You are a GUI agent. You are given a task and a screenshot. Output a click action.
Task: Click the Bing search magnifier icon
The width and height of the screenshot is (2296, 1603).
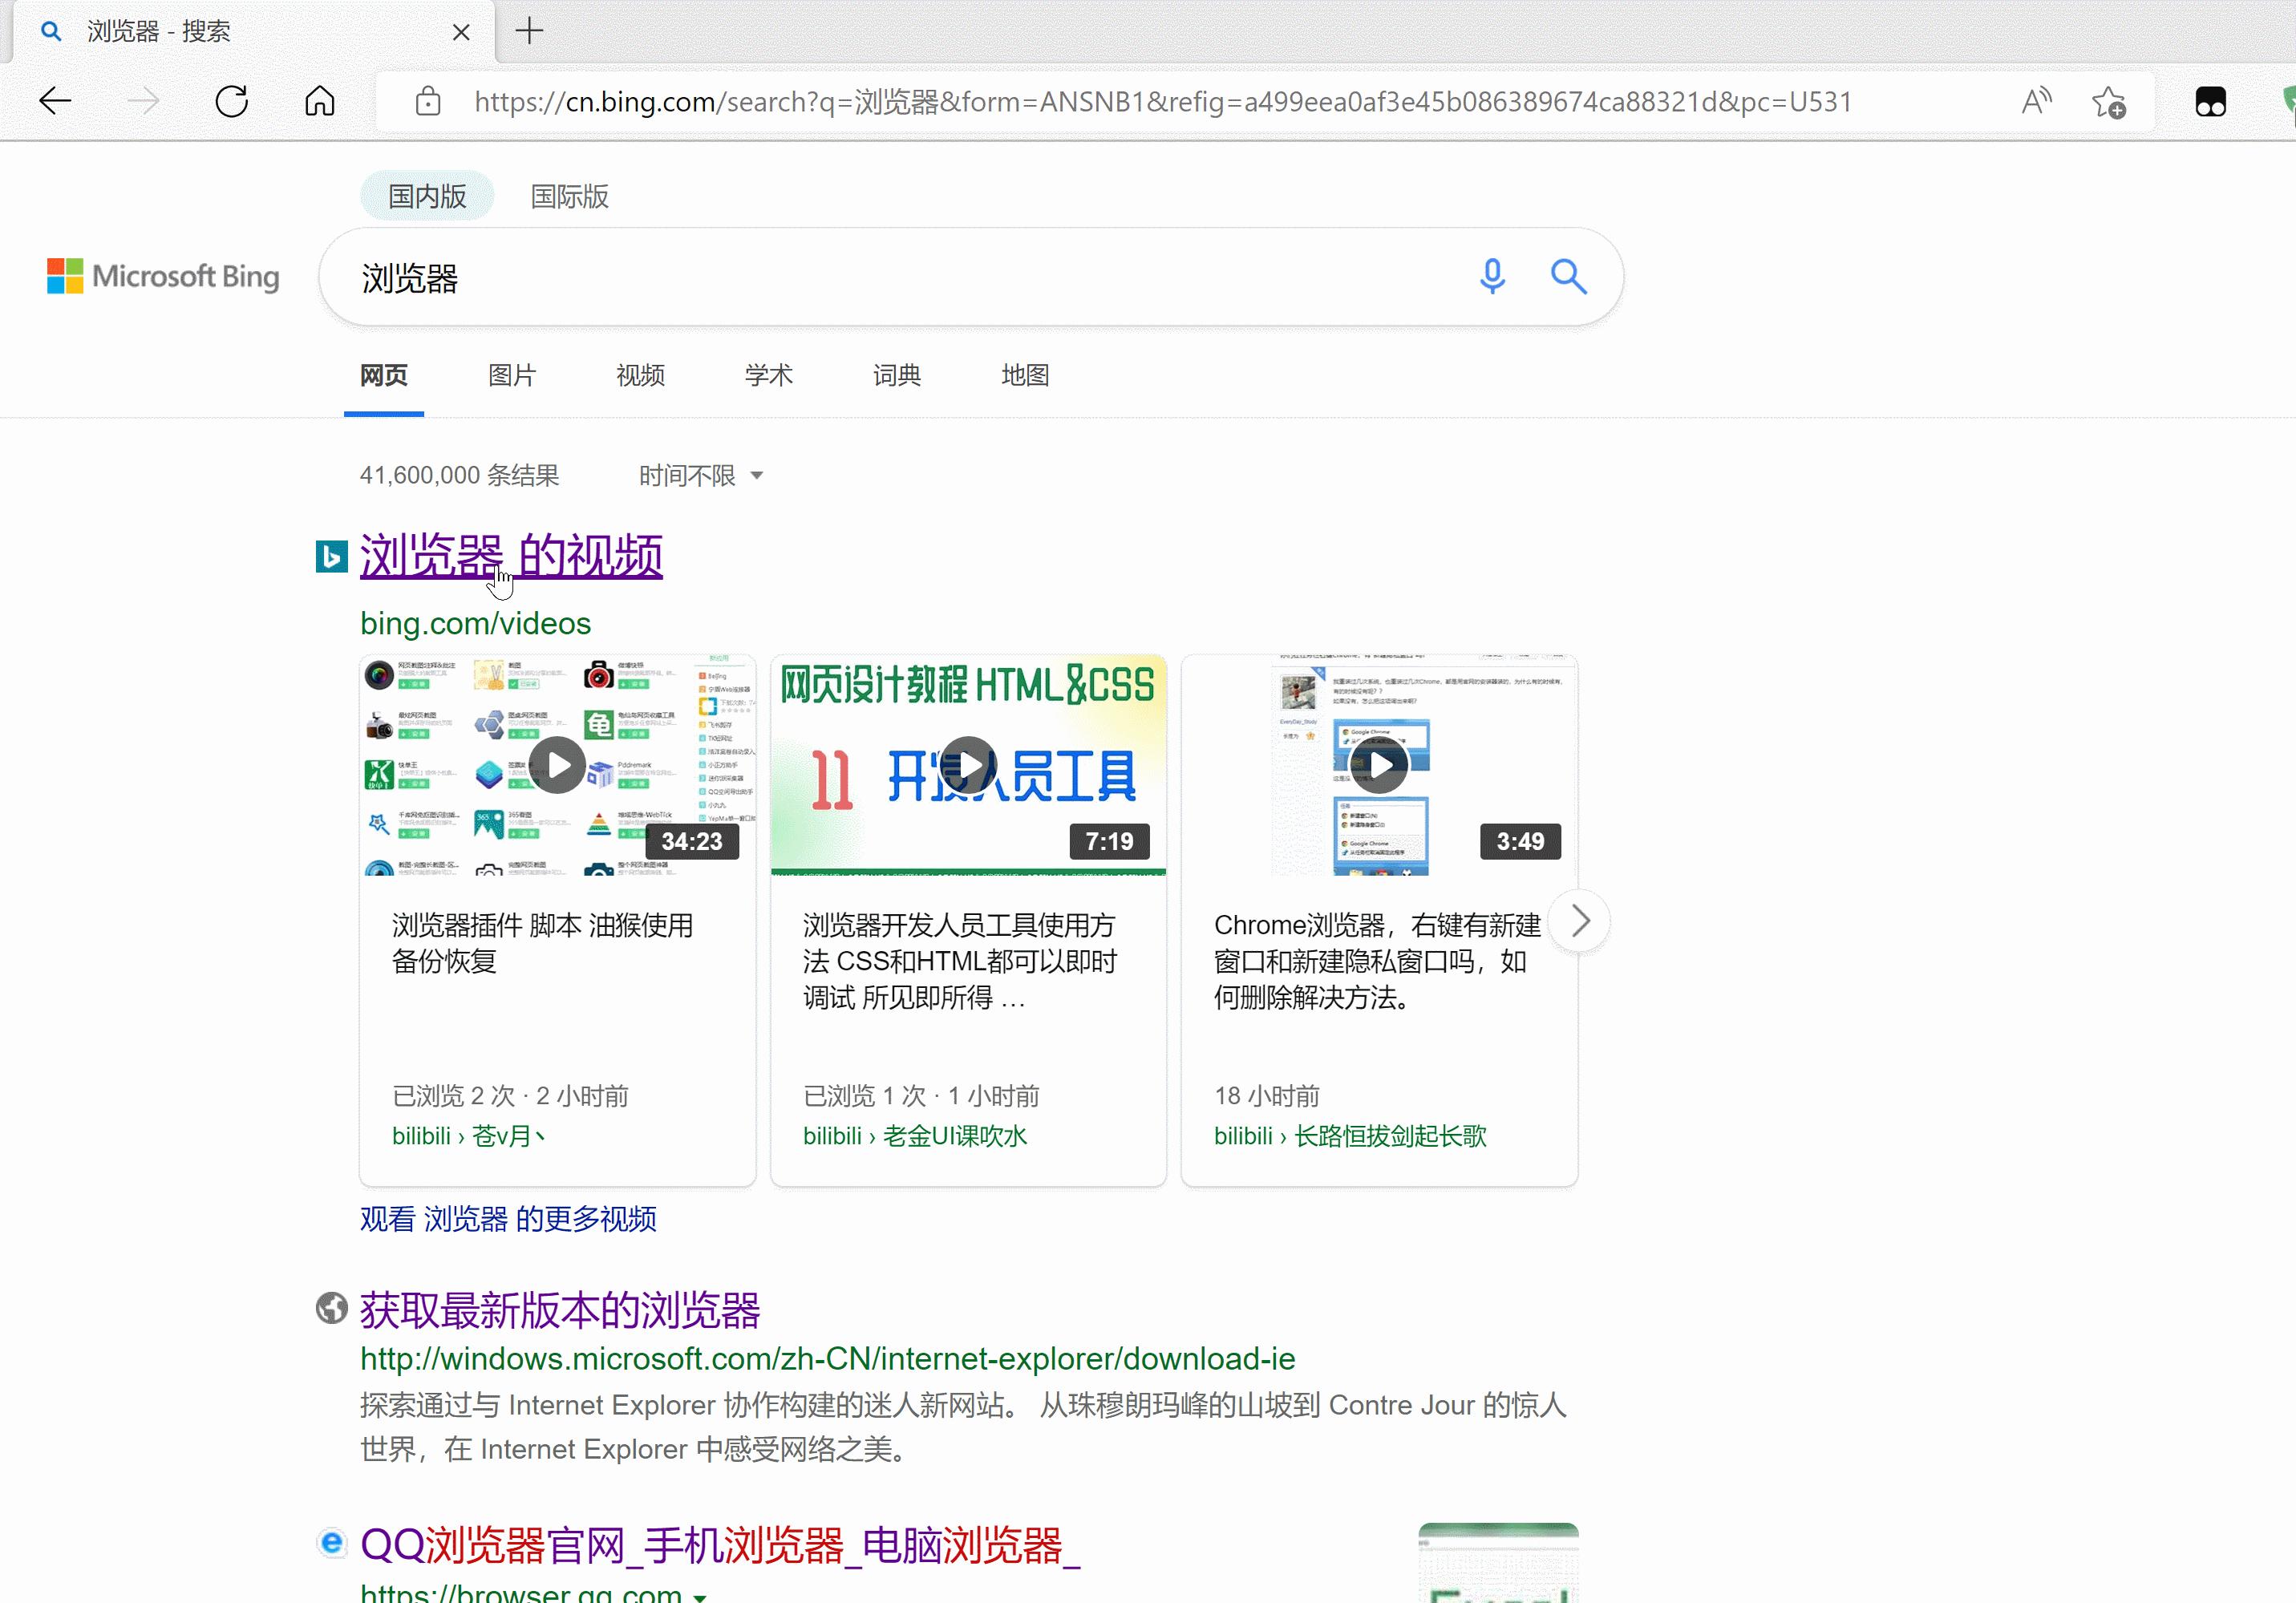tap(1568, 277)
